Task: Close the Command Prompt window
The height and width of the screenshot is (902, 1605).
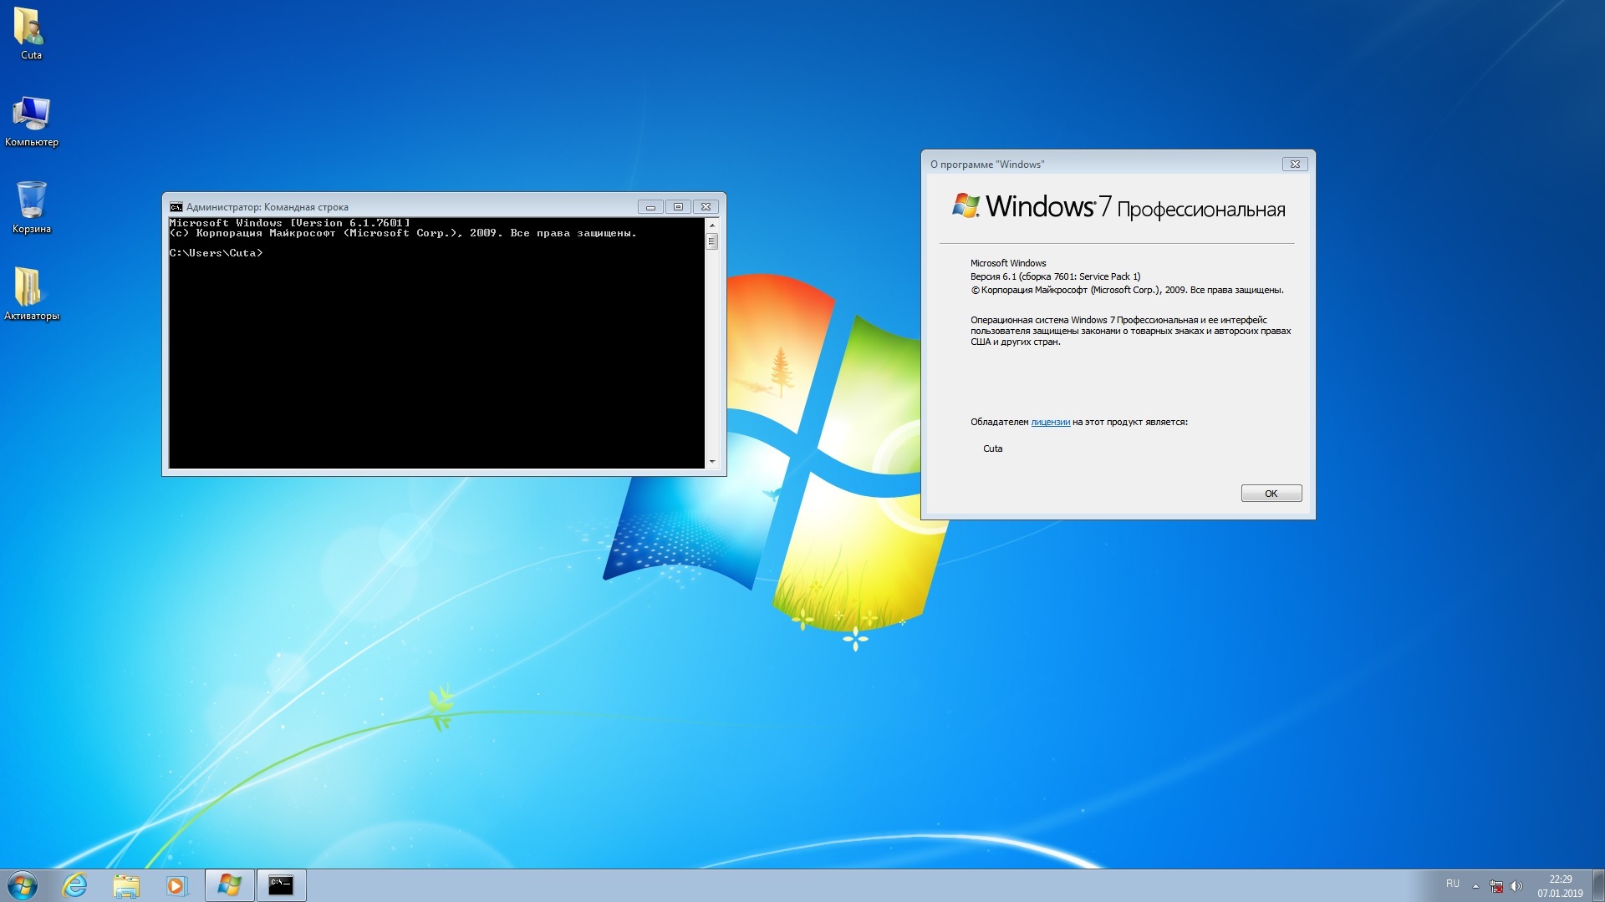Action: click(706, 207)
